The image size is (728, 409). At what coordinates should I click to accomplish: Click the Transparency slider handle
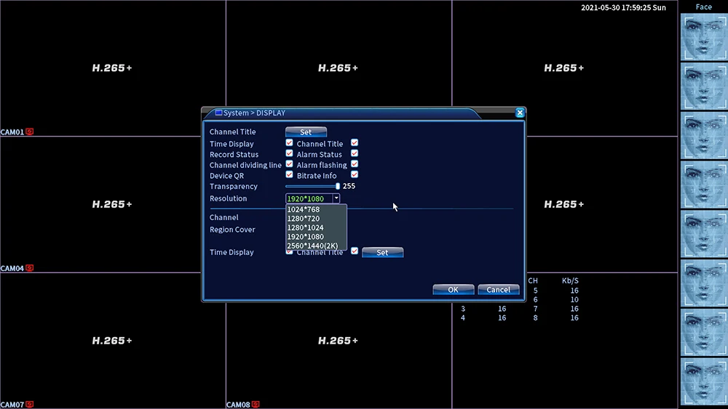(x=338, y=186)
